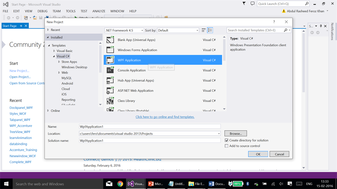Open the ANALYZE menu

click(99, 11)
